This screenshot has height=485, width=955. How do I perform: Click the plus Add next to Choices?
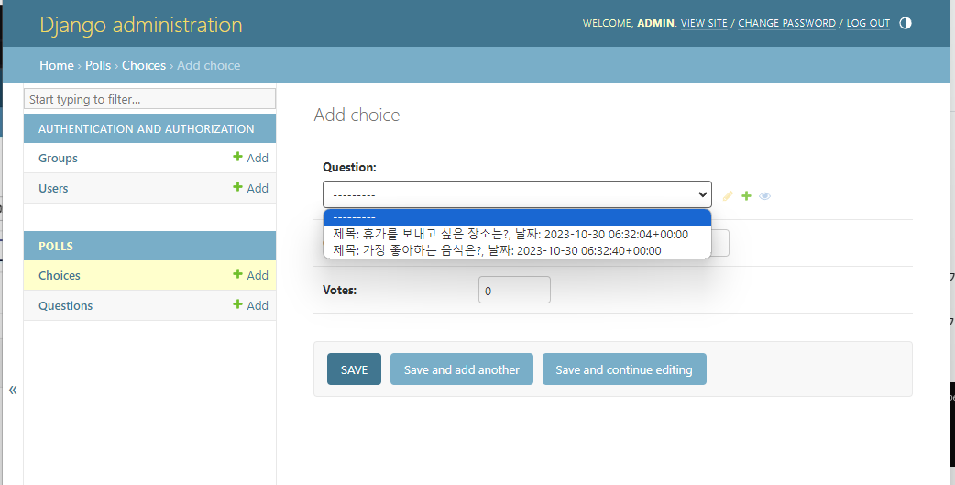(x=250, y=275)
